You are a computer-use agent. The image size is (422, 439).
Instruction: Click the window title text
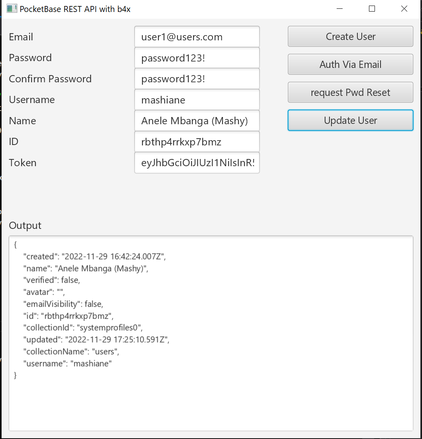pos(75,9)
